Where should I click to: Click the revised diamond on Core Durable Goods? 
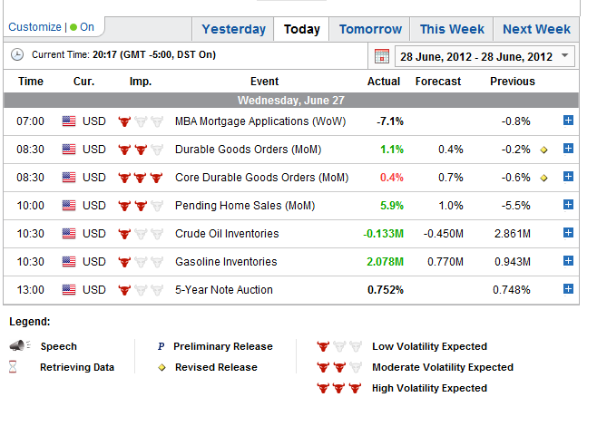(x=543, y=178)
